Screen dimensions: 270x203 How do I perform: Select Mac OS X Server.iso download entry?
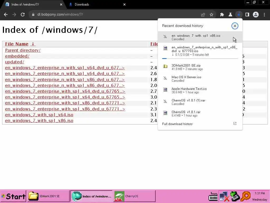200,79
